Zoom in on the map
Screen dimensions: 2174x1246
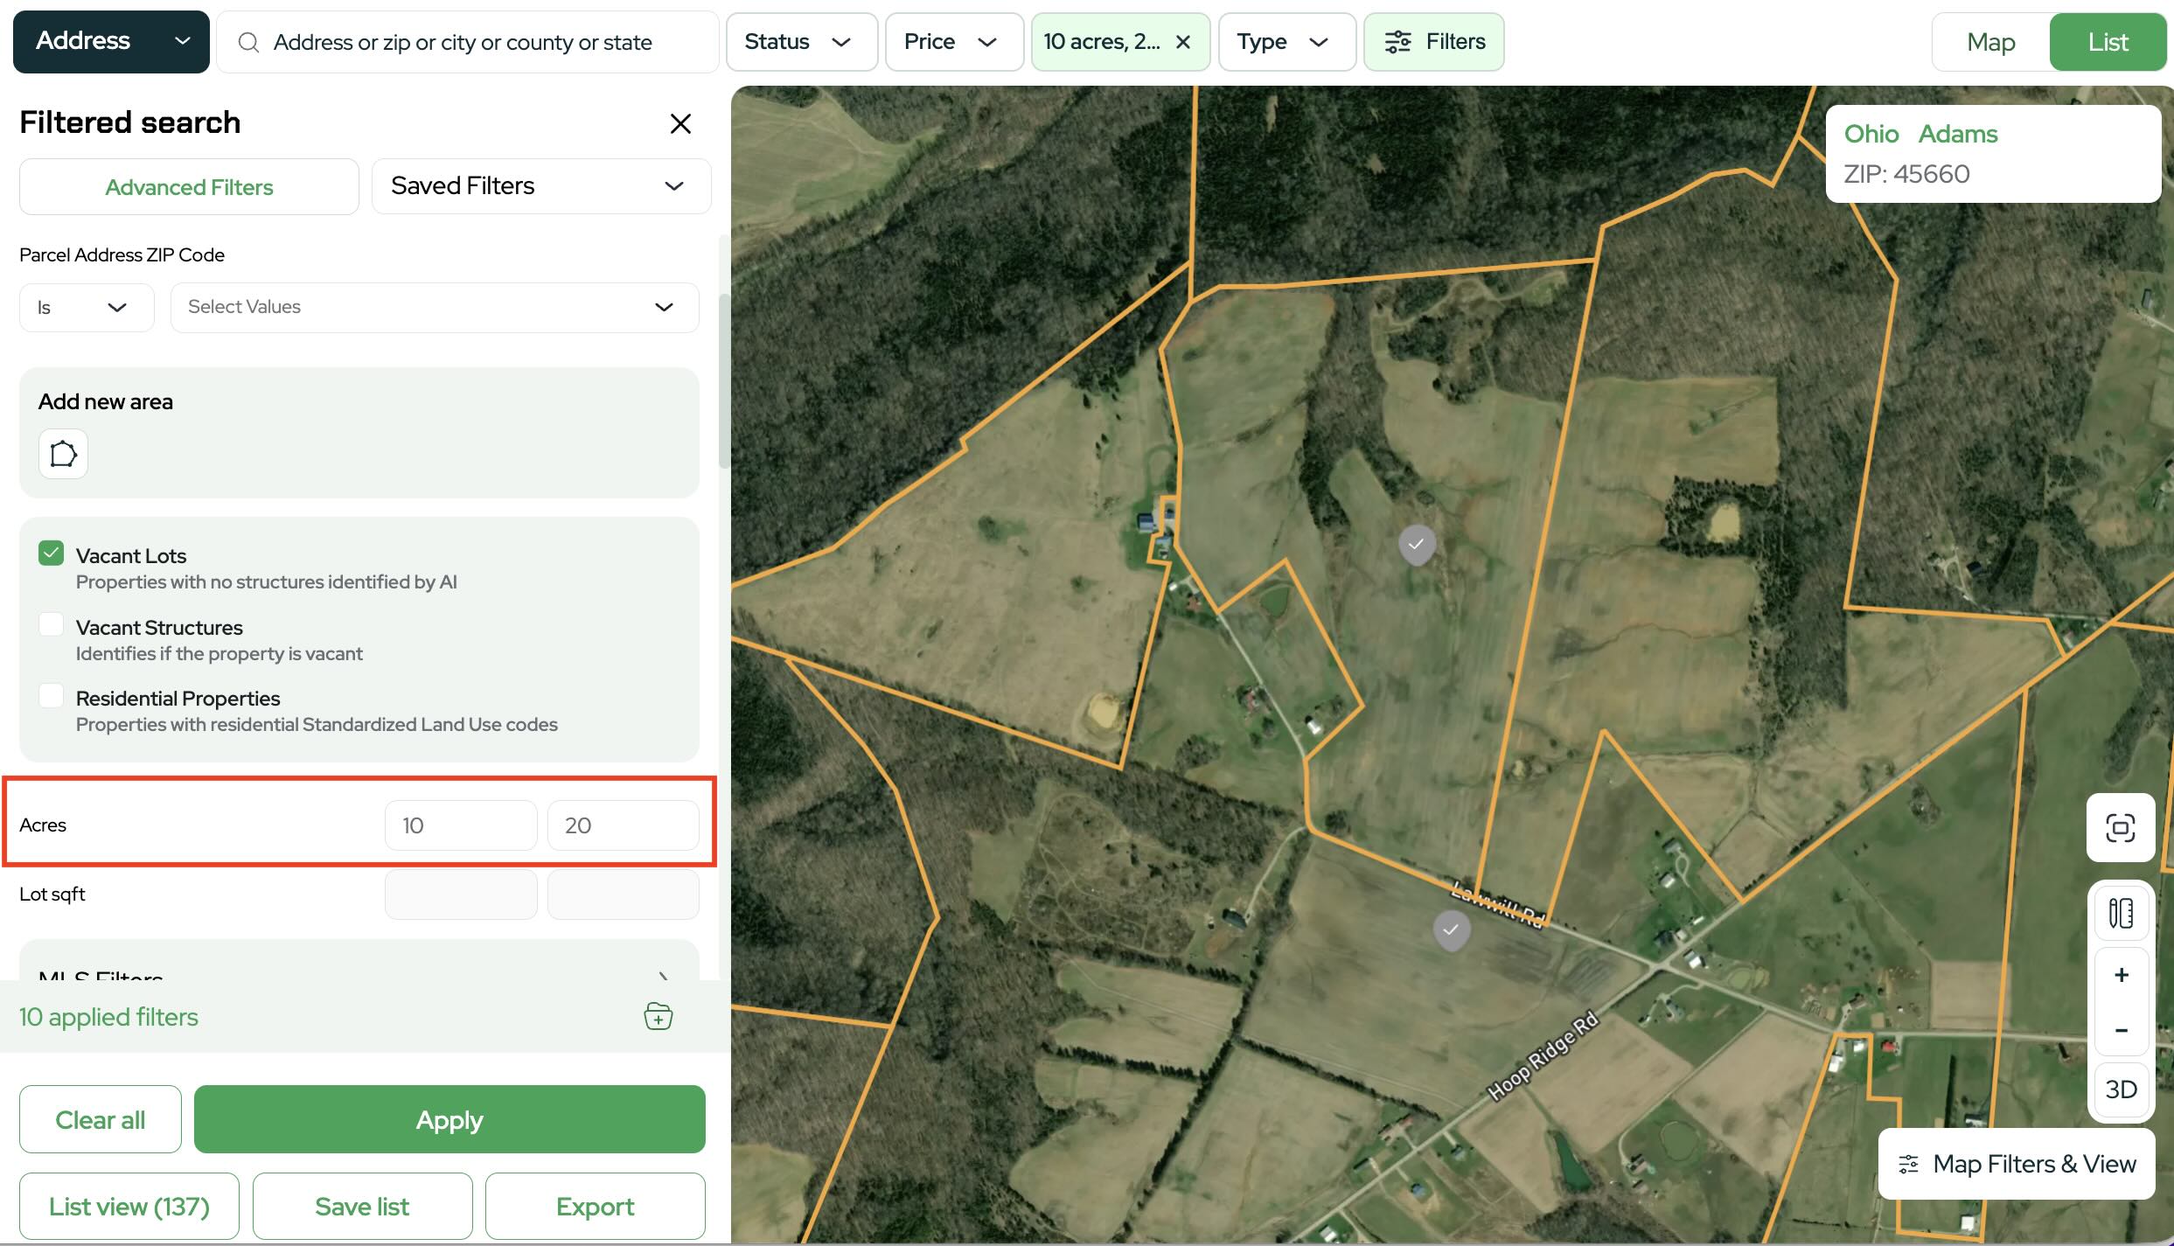click(x=2120, y=975)
